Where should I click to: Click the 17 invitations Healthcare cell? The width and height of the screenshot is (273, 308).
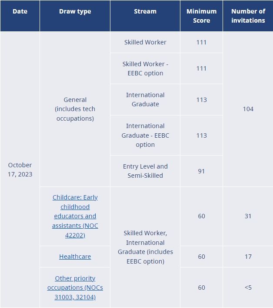click(248, 257)
